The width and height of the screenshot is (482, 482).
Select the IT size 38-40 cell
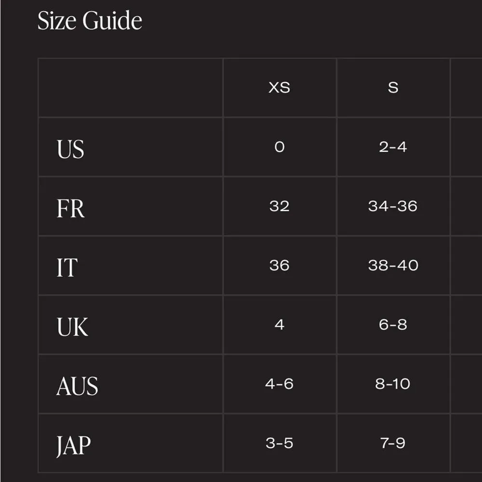(393, 266)
